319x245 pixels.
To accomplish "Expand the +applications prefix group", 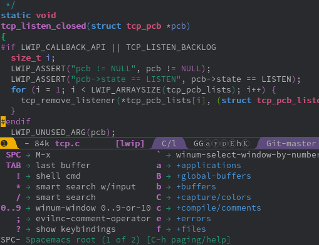I will (x=209, y=166).
